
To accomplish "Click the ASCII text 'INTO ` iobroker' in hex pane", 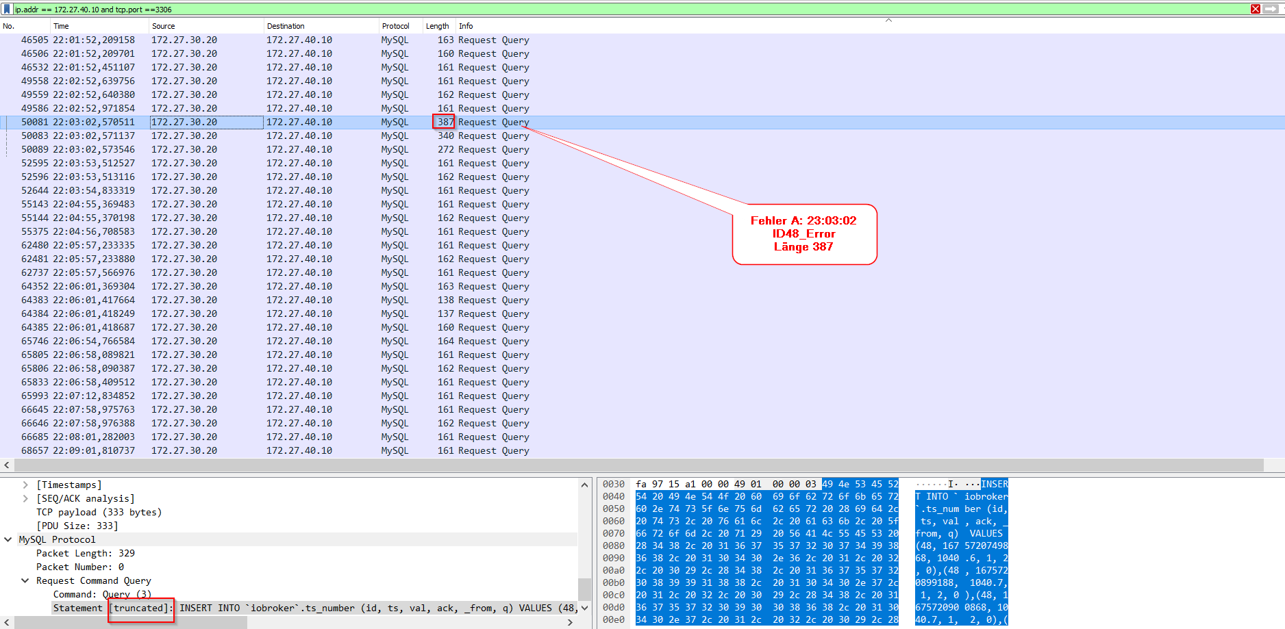I will tap(967, 496).
